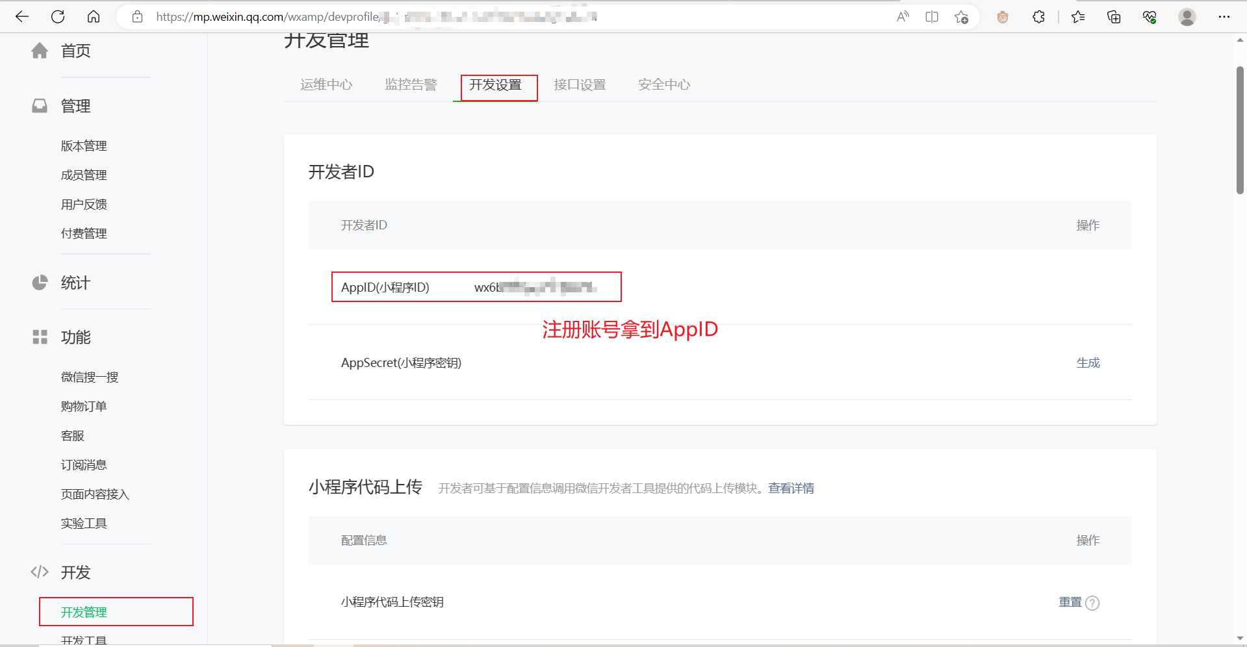Click the 开发 section heading
This screenshot has width=1247, height=647.
[75, 572]
